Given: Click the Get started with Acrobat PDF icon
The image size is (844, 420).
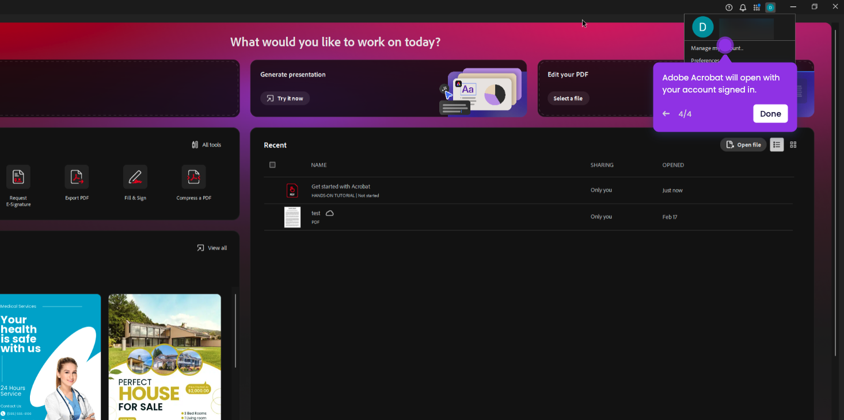Looking at the screenshot, I should click(292, 191).
